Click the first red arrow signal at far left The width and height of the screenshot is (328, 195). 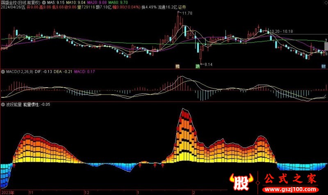tap(14, 166)
